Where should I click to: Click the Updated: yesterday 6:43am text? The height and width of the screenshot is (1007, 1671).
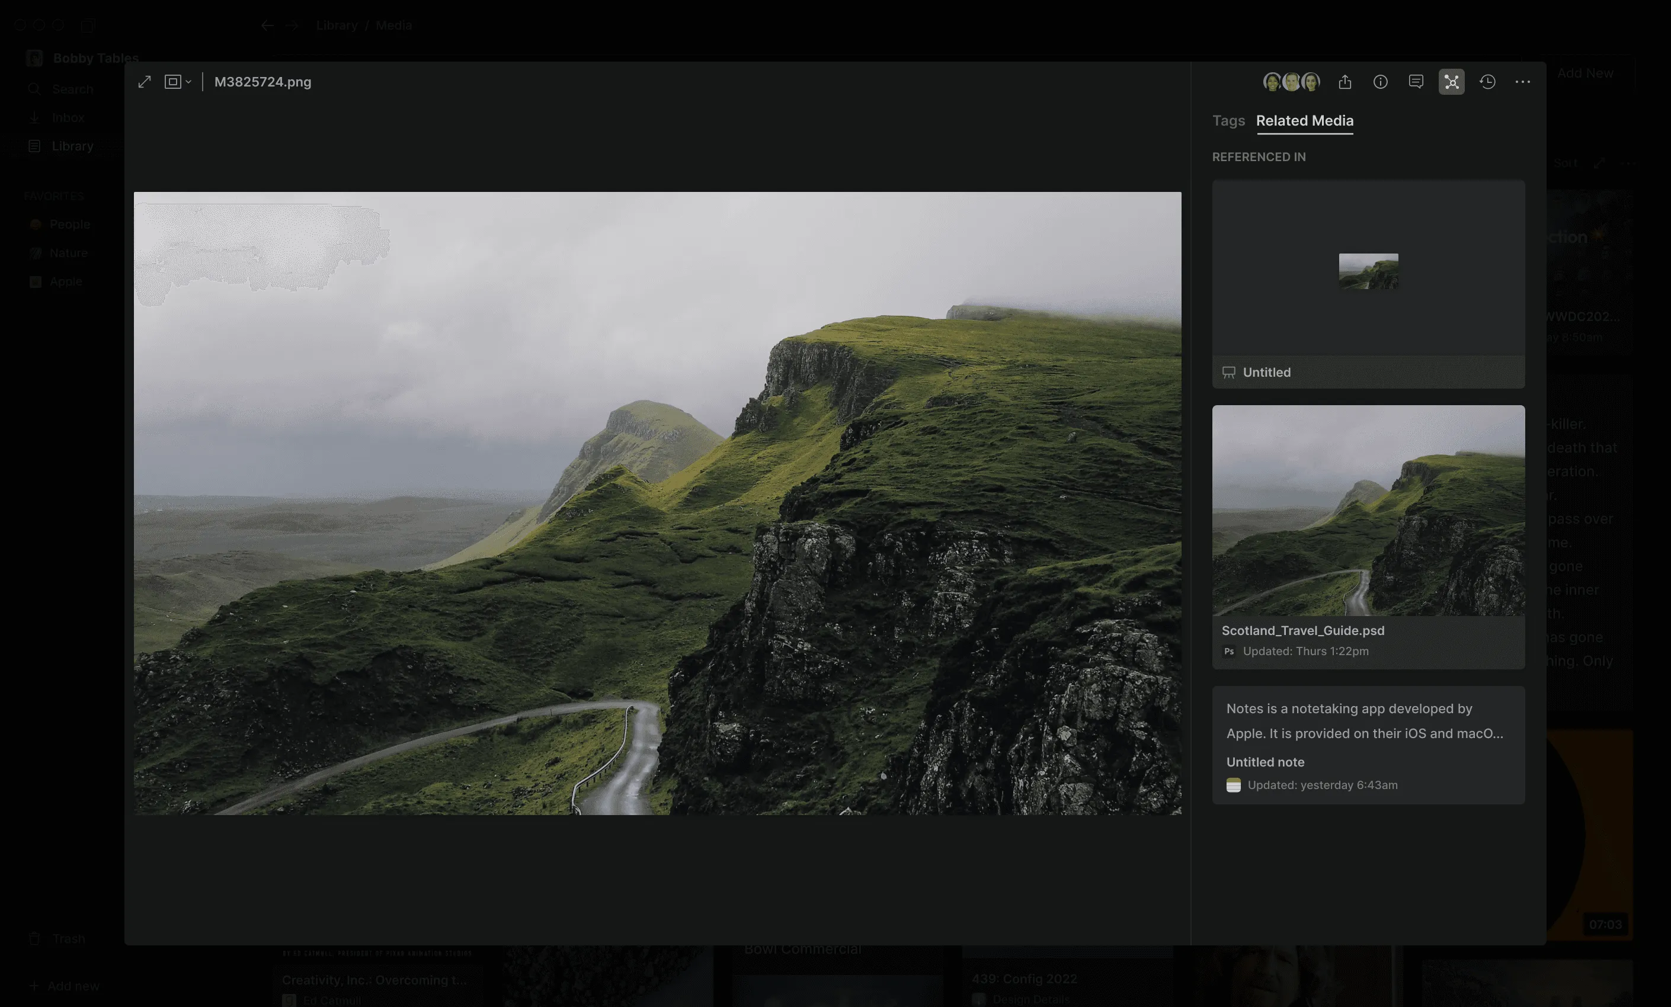(x=1323, y=785)
